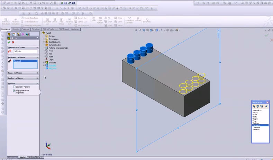Choose *Normal To in Orientation dialog
Screen dimensions: 273x160
click(257, 110)
